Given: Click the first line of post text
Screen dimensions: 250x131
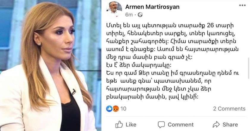Looking at the screenshot, I should [170, 25].
